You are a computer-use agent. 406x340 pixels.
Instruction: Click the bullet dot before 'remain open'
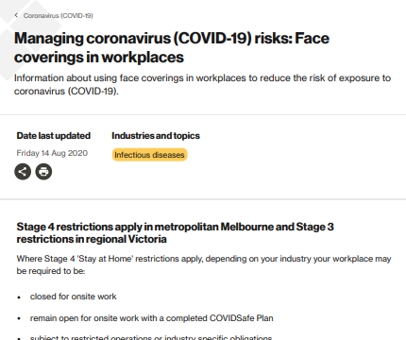[x=19, y=319]
